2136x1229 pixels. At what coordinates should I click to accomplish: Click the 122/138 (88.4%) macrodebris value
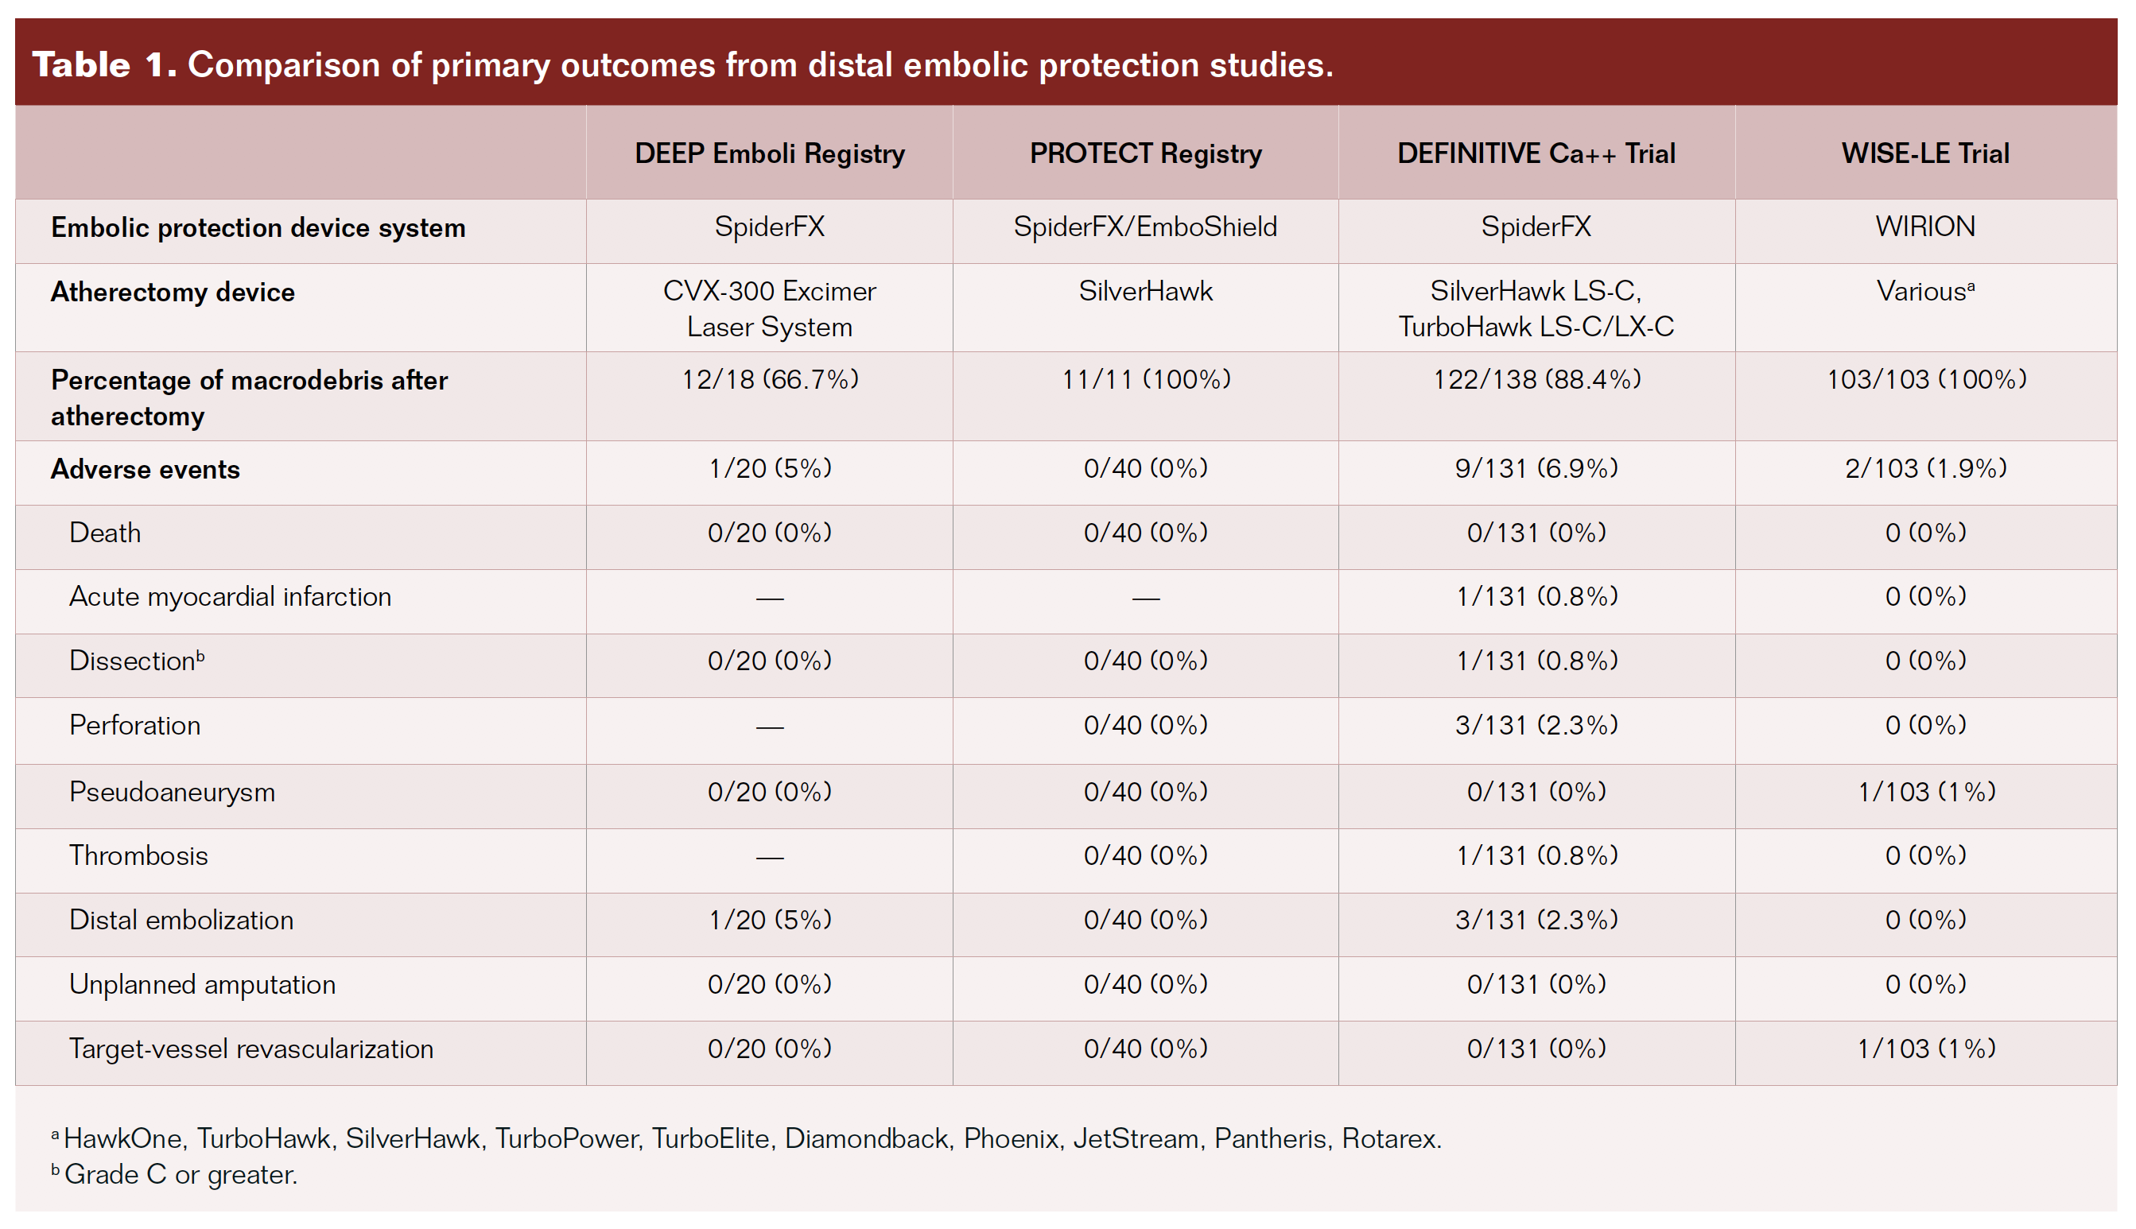[1536, 380]
